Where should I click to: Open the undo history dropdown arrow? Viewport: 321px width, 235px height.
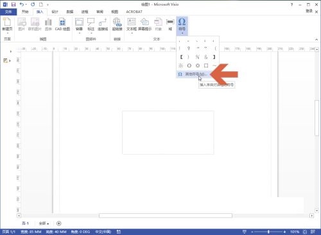coord(26,4)
